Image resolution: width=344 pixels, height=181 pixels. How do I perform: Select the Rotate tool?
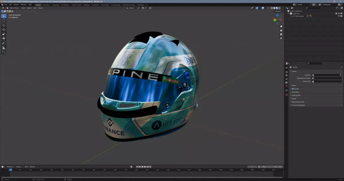4,30
